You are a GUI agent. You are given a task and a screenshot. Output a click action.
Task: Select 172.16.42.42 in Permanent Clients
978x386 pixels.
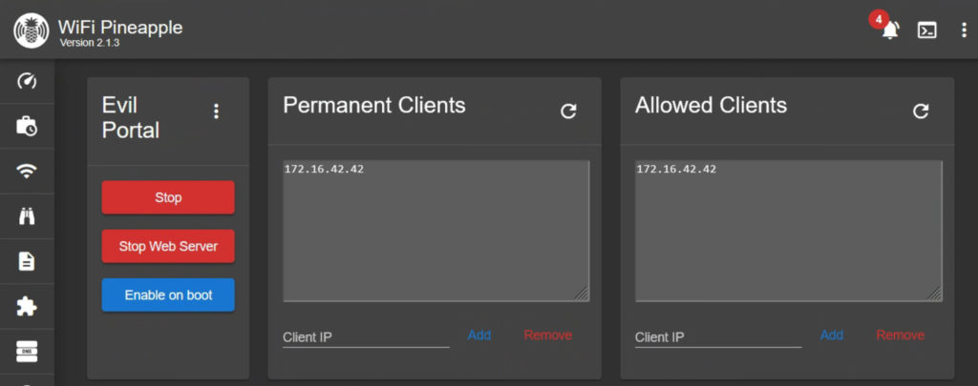[324, 169]
